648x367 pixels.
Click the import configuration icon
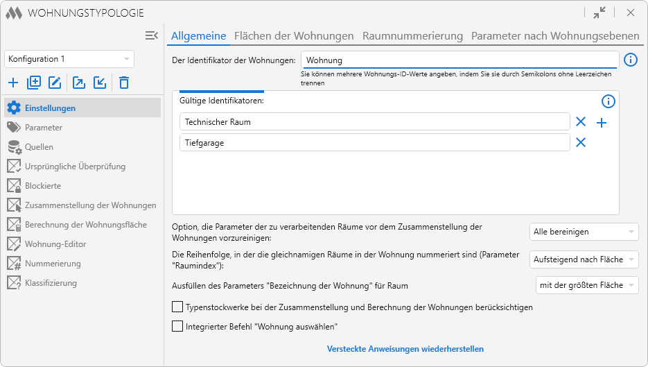(100, 83)
